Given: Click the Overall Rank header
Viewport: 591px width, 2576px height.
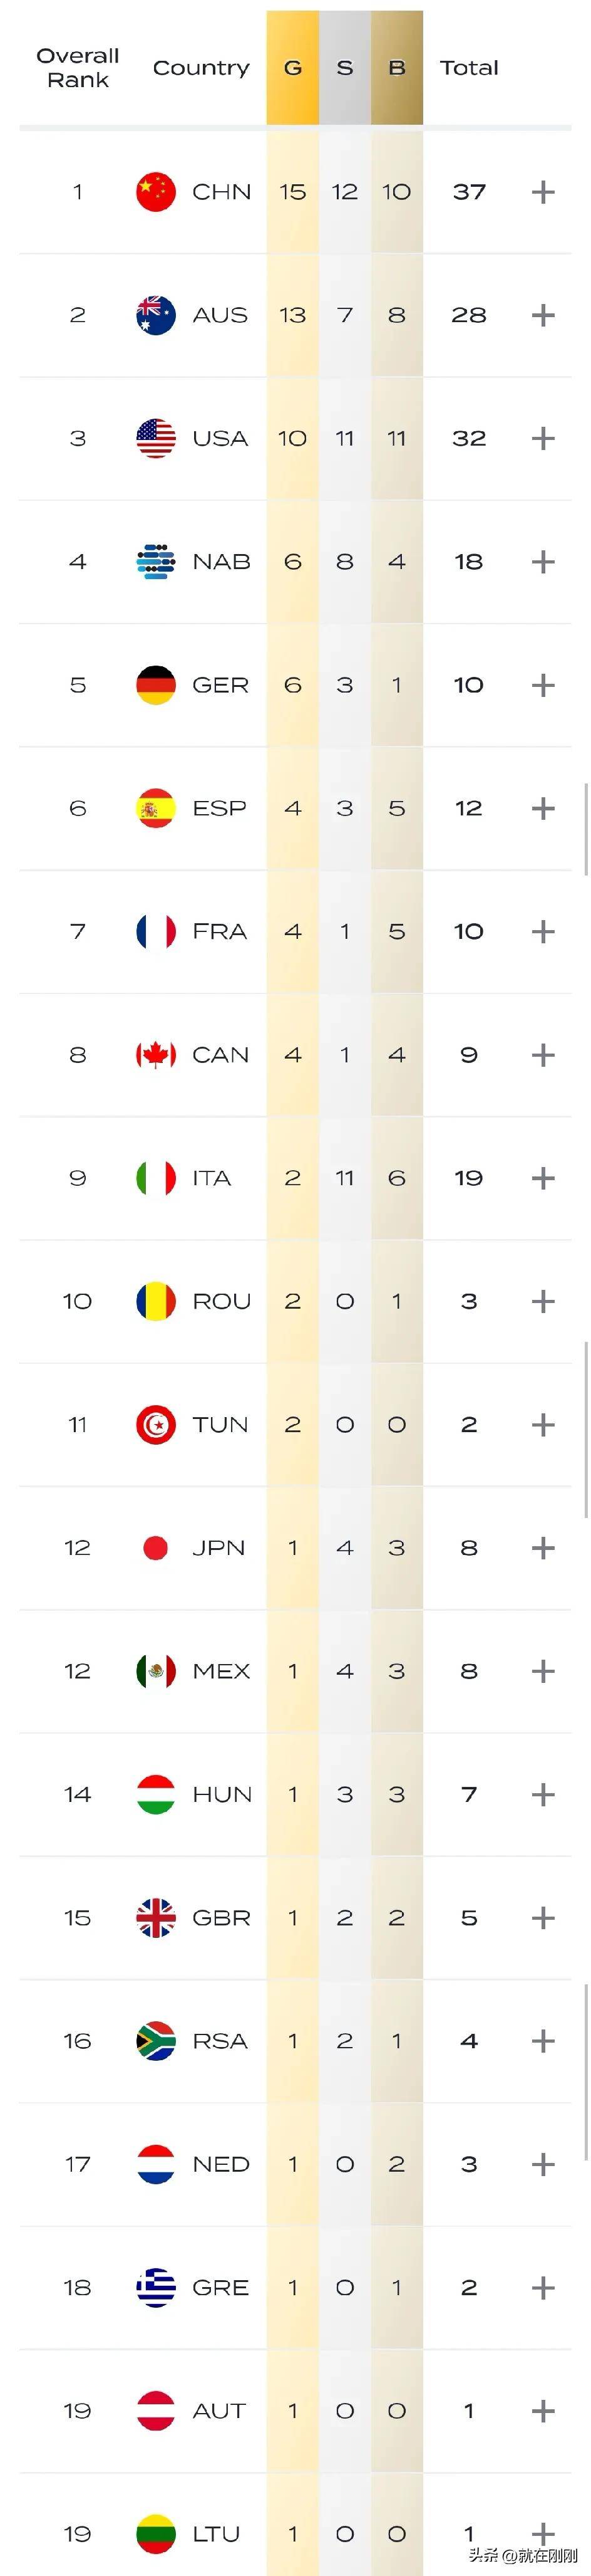Looking at the screenshot, I should (x=78, y=68).
